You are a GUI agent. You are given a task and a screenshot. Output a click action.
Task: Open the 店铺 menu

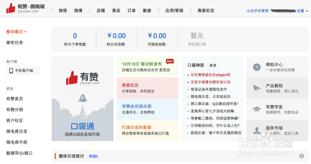tap(100, 11)
